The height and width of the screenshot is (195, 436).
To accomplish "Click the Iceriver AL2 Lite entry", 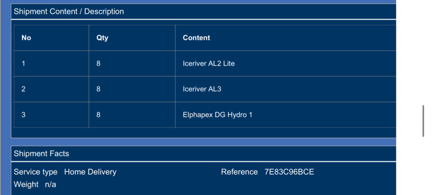I will point(209,64).
